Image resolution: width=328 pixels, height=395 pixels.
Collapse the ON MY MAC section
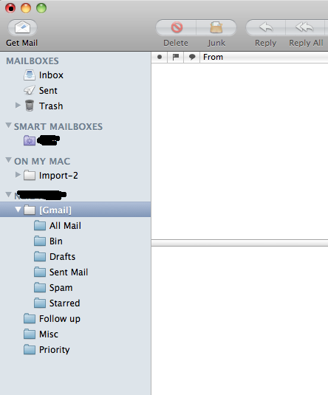[x=8, y=160]
